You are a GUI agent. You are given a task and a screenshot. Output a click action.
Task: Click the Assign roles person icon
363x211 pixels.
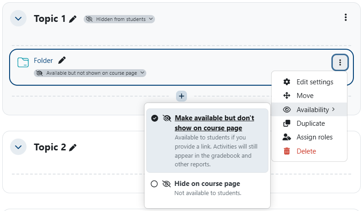287,137
